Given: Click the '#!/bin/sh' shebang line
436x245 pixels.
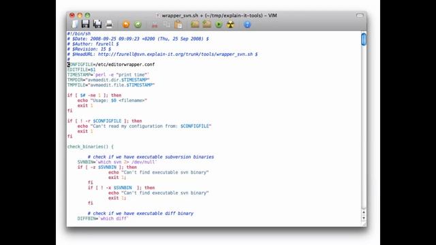Looking at the screenshot, I should [79, 33].
